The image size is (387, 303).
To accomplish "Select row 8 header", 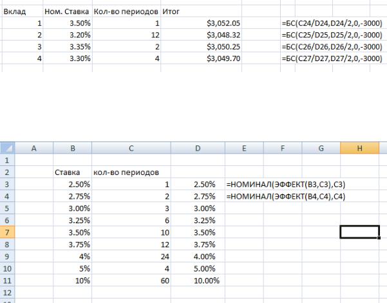I will coord(7,244).
